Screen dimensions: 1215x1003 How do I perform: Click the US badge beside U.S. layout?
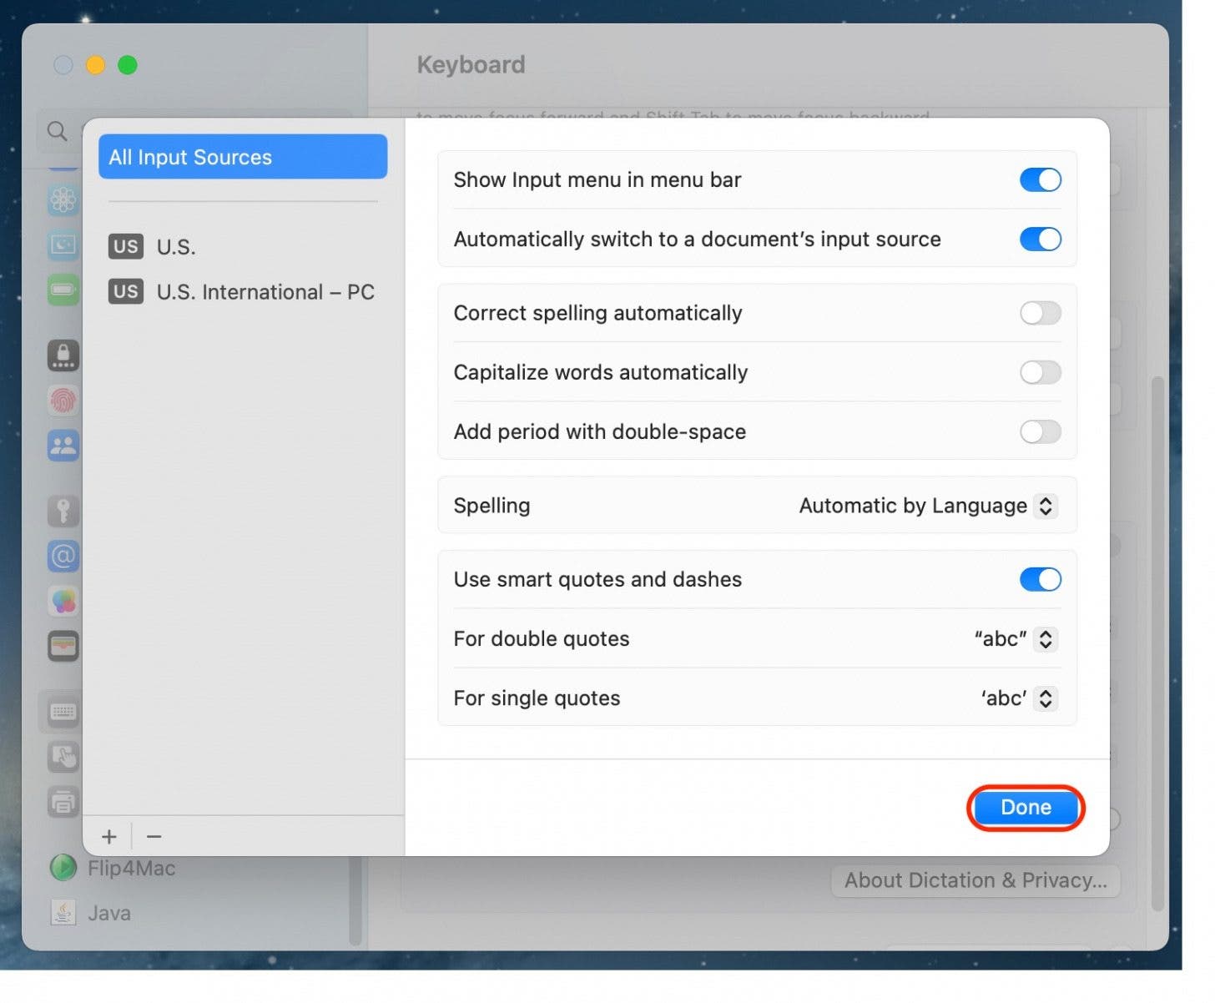(126, 246)
